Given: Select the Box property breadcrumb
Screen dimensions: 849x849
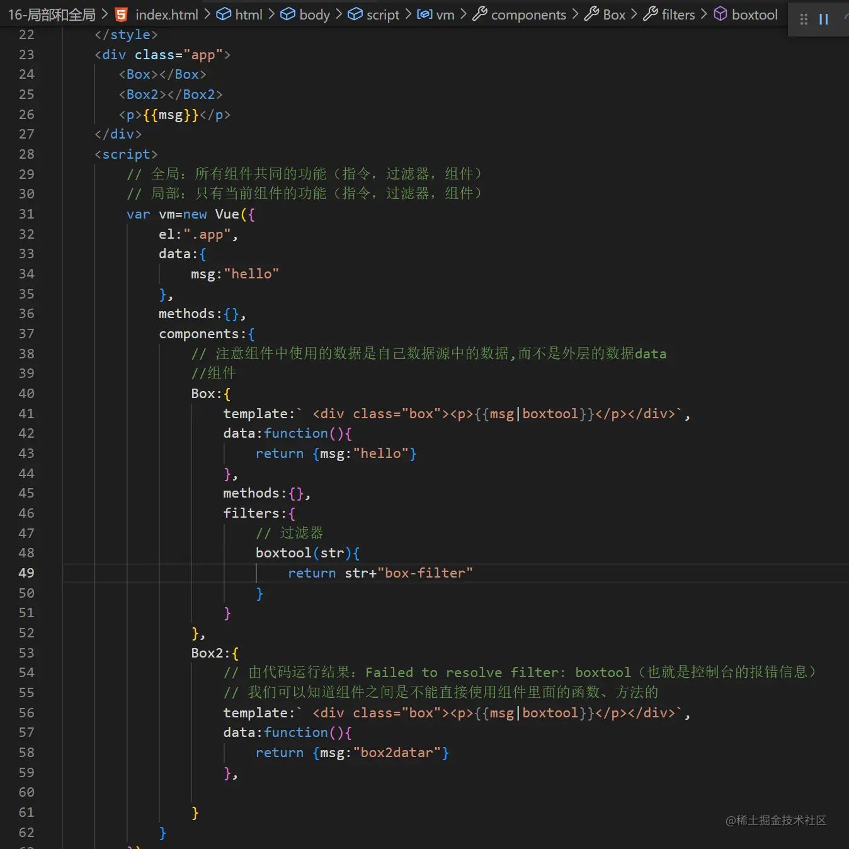Looking at the screenshot, I should click(x=605, y=14).
